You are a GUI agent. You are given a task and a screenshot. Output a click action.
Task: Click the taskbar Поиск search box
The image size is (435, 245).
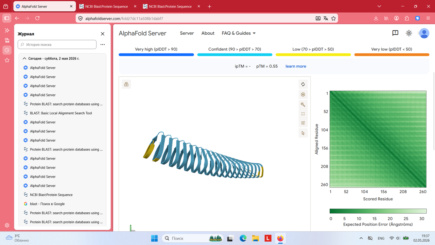[193, 238]
